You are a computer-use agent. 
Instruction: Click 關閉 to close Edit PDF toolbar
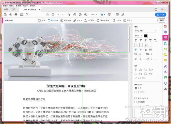point(162,20)
